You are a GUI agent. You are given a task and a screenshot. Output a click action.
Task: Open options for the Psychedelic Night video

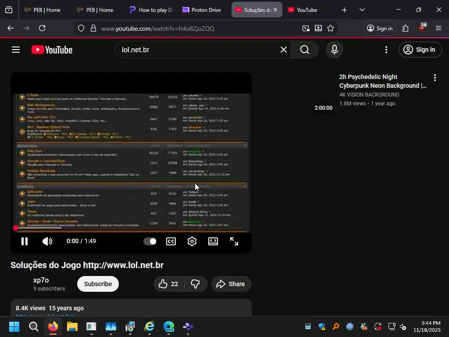[435, 77]
